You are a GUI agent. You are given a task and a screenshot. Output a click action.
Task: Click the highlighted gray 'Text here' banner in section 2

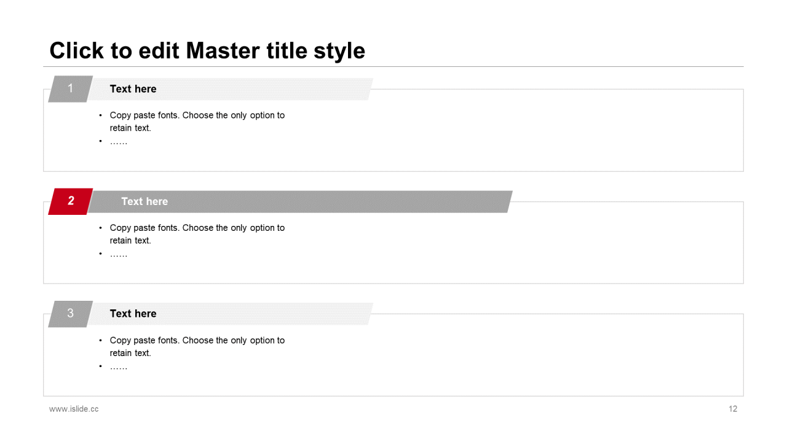click(300, 201)
